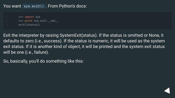Click the sys.exit.__doc__ expression
The height and width of the screenshot is (98, 175).
click(x=46, y=21)
